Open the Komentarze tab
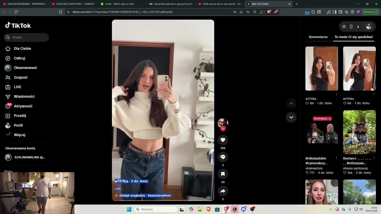381x214 pixels. click(x=318, y=37)
